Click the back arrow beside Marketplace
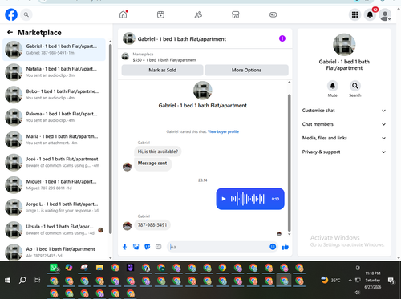The width and height of the screenshot is (401, 299). [x=10, y=32]
